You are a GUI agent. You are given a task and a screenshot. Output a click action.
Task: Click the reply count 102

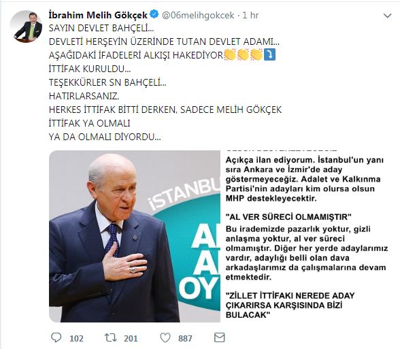(76, 338)
